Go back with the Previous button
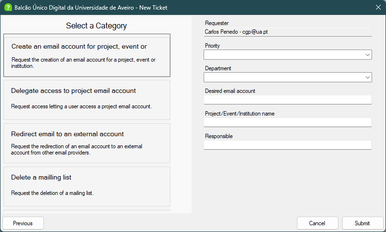The height and width of the screenshot is (232, 386). click(23, 223)
